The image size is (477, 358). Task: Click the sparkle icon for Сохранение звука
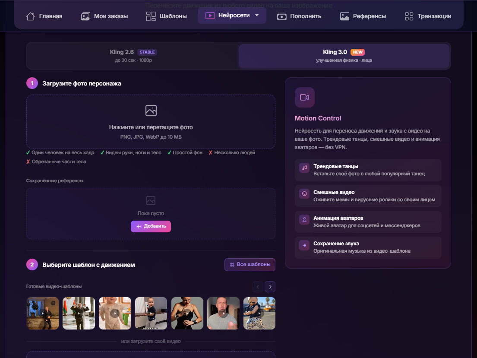coord(304,245)
